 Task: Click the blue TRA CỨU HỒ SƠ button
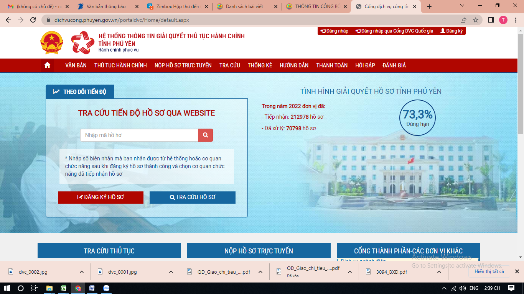coord(193,197)
